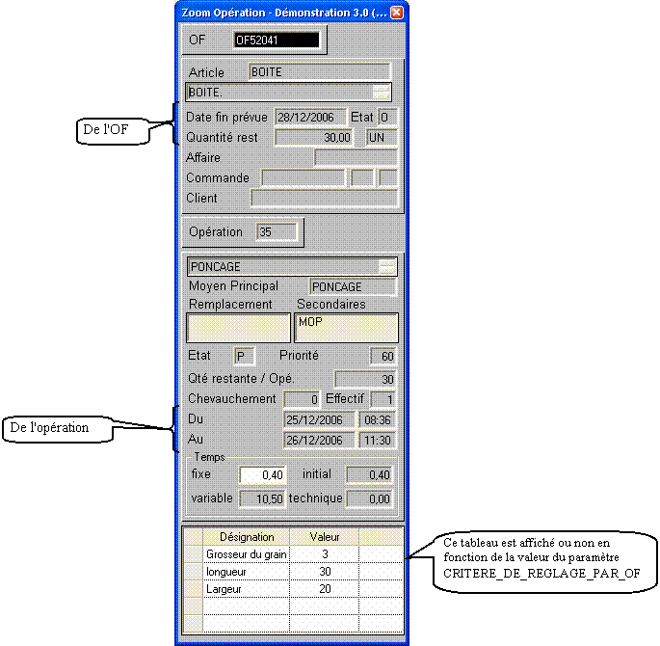Expand the PONCAGE operation dropdown
This screenshot has width=660, height=646.
pos(386,267)
